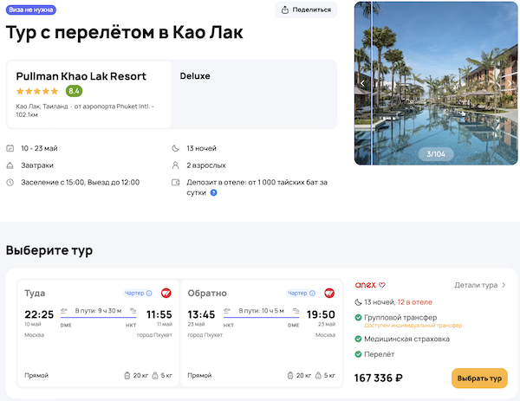This screenshot has width=520, height=401.
Task: Click the Групповой трансфер green checkmark
Action: pos(360,319)
